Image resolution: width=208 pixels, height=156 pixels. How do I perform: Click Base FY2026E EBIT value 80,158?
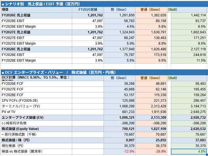(x=161, y=21)
